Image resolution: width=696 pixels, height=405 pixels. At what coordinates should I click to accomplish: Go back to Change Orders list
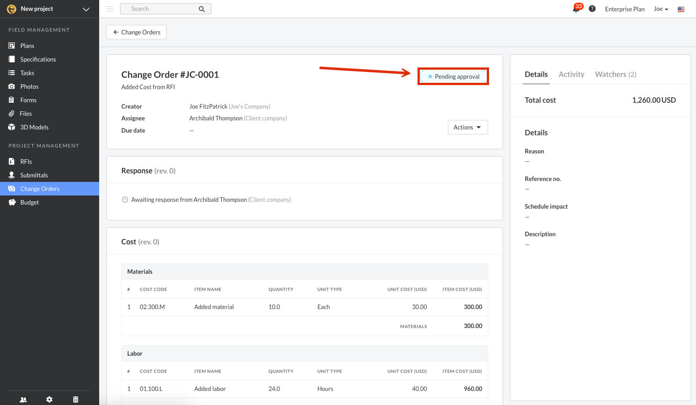pos(136,32)
